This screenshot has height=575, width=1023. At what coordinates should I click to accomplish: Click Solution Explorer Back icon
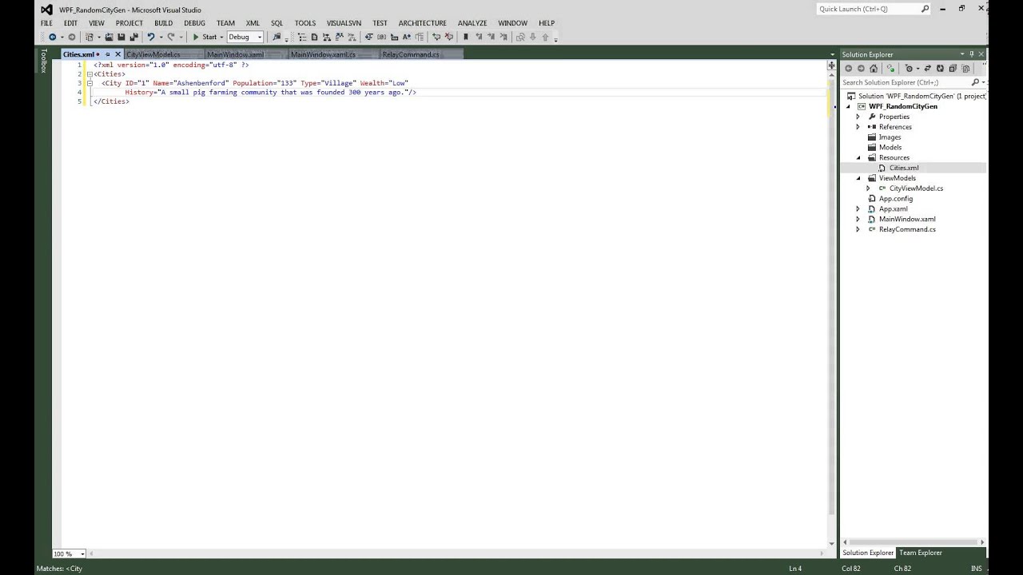(x=849, y=69)
